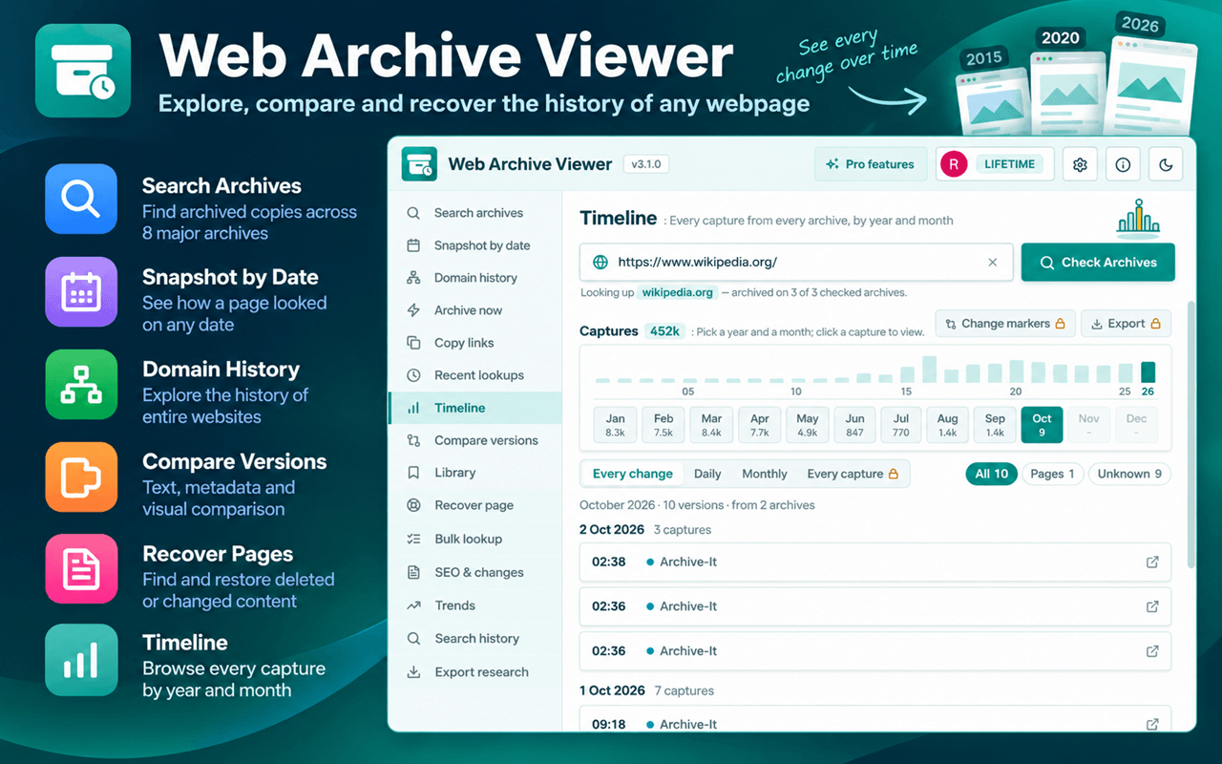Select the Jan 8.3k month
This screenshot has width=1222, height=764.
[616, 425]
